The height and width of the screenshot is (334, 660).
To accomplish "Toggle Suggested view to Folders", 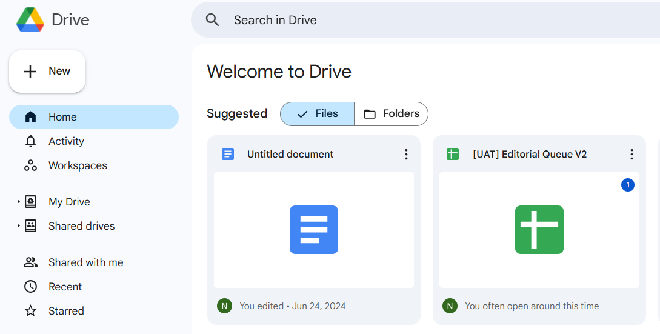I will (392, 114).
